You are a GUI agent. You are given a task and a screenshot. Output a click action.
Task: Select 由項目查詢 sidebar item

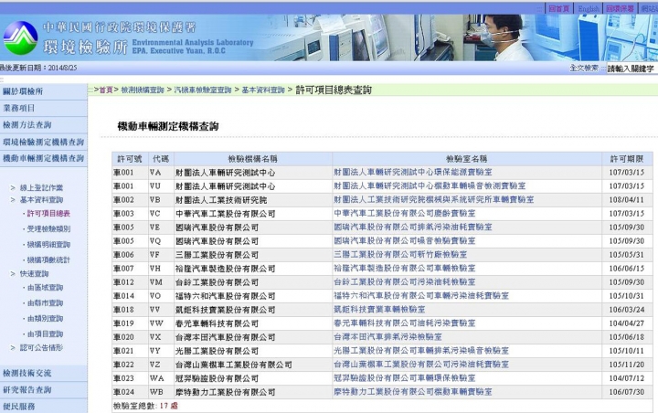45,334
